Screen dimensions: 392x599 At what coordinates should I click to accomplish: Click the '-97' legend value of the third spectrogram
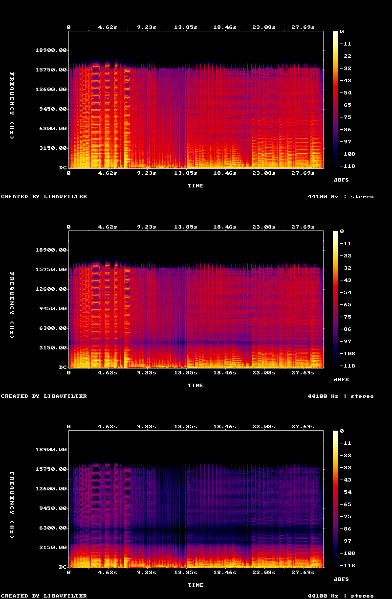click(346, 541)
